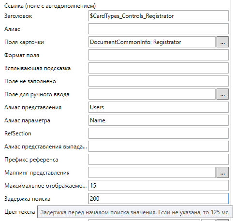Screen dimensions: 233x221
Task: Click the Максимальное отображаемое field showing 15
Action: pyautogui.click(x=159, y=186)
